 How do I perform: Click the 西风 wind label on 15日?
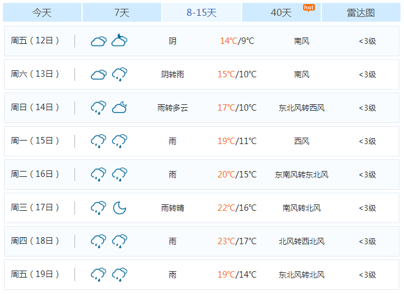[302, 141]
